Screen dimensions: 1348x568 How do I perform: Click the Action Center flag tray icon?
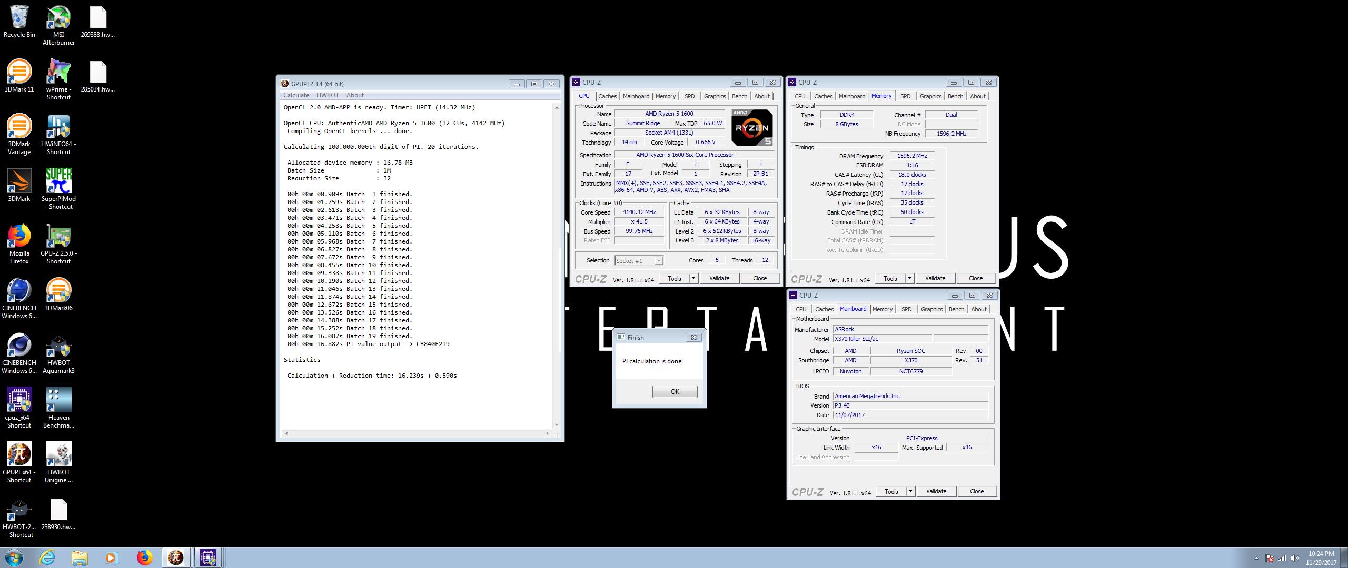coord(1270,558)
